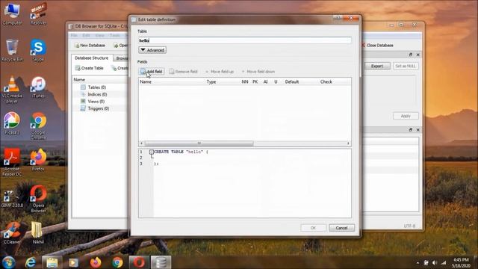Click the Type column header
Viewport: 478px width, 269px height.
211,81
